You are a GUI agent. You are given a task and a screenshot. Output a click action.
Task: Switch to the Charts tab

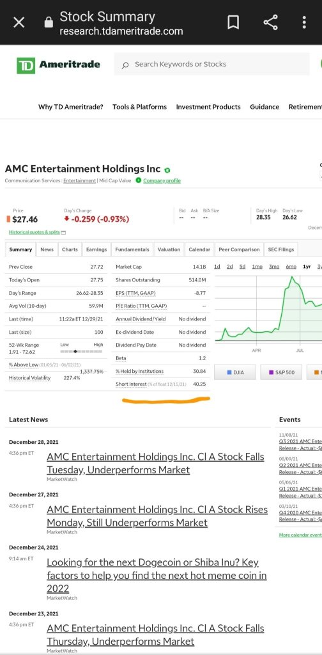pyautogui.click(x=70, y=249)
